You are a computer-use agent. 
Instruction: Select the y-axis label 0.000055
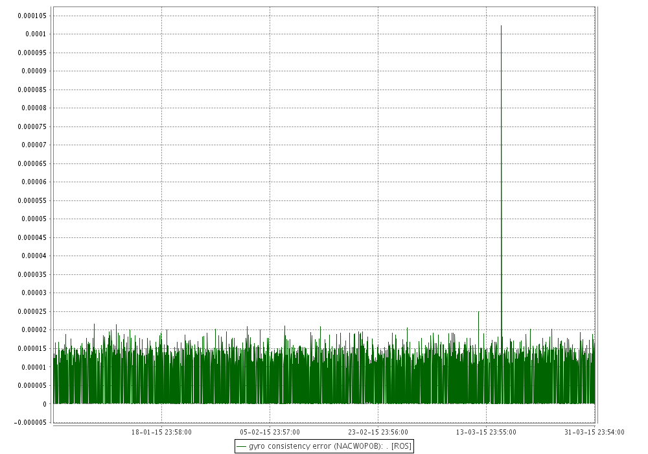click(x=32, y=200)
